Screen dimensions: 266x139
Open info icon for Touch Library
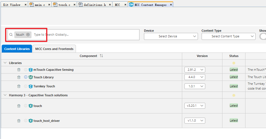coord(26,77)
